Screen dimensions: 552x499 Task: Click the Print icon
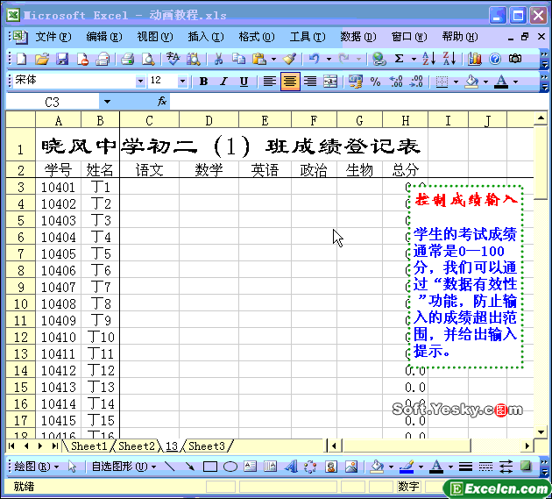[127, 59]
